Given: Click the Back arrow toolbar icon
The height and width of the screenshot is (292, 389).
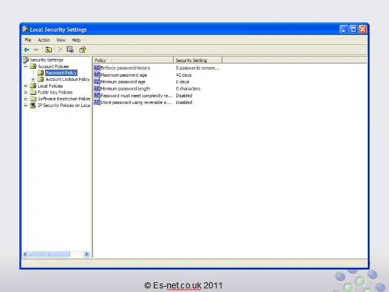Looking at the screenshot, I should click(26, 50).
